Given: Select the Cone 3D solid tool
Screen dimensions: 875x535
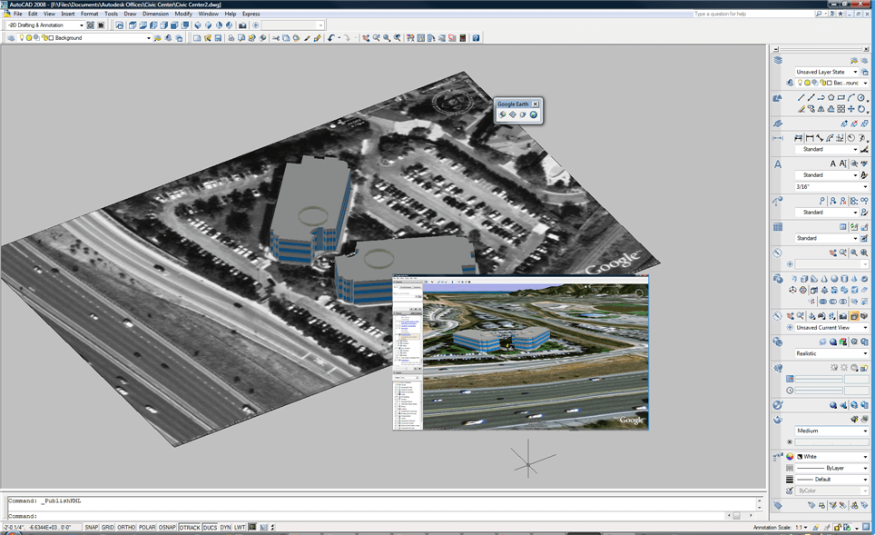Looking at the screenshot, I should [x=824, y=279].
